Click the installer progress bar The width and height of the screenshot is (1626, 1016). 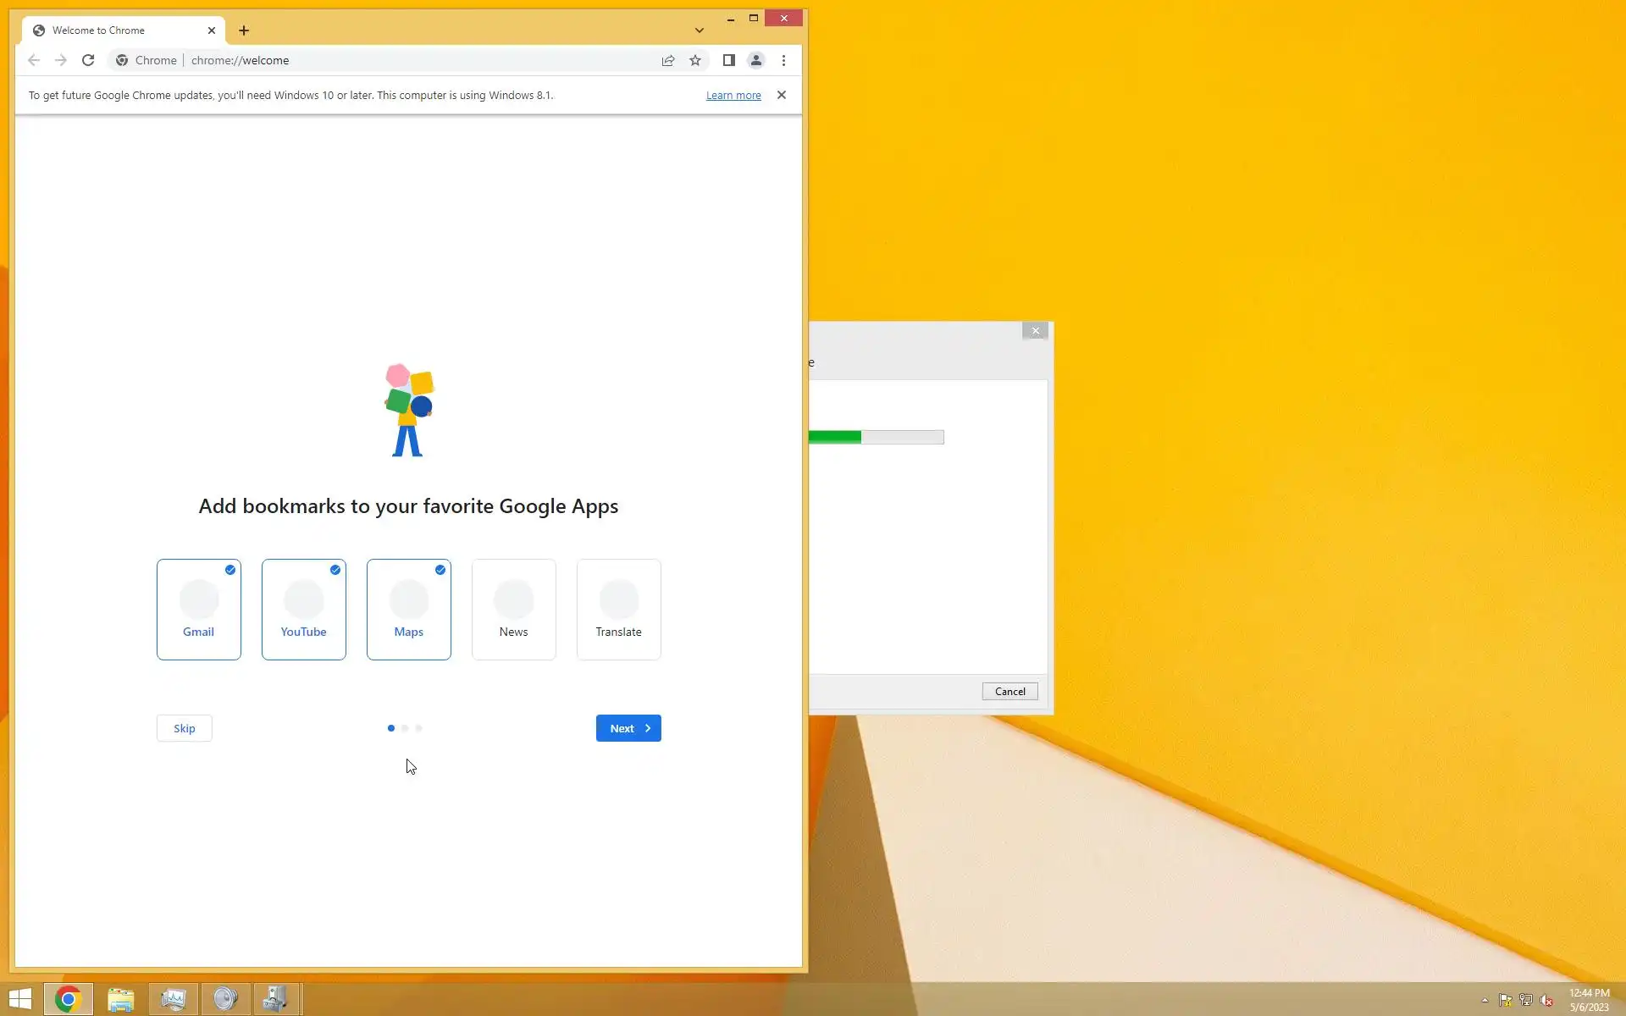click(x=876, y=437)
